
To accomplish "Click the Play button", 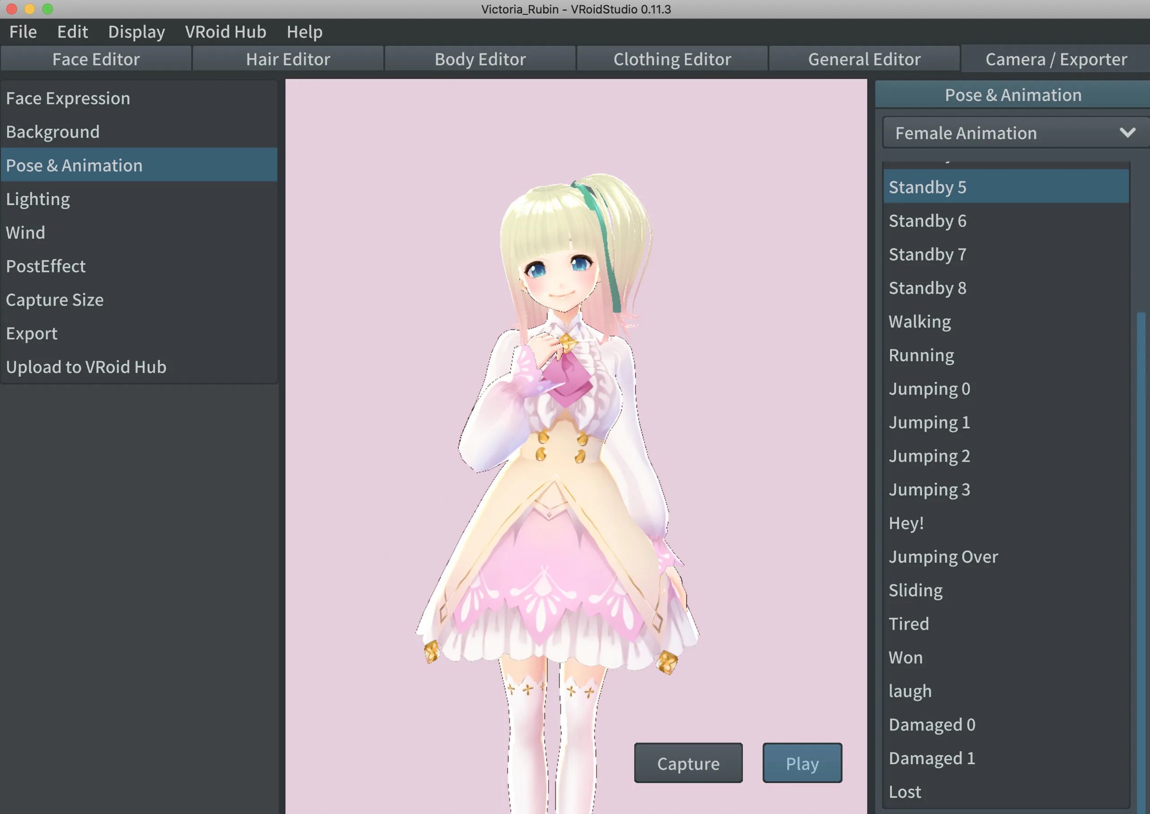I will pyautogui.click(x=802, y=763).
